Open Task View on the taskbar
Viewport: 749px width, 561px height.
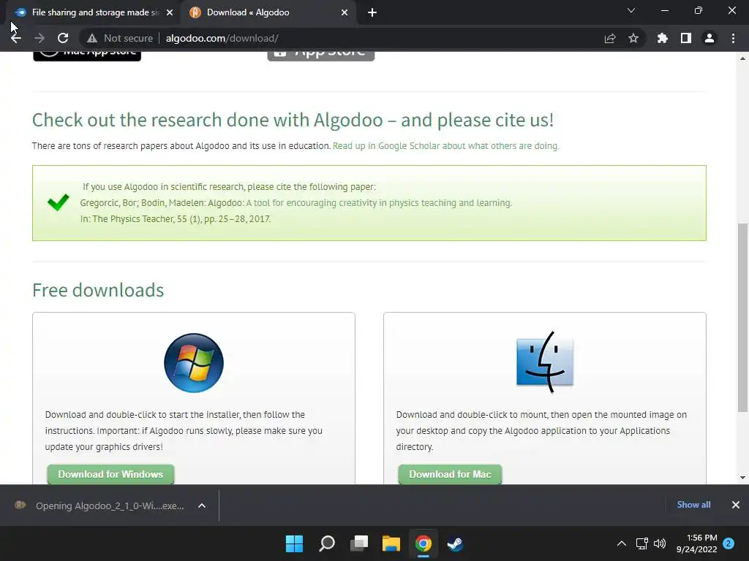pos(358,543)
